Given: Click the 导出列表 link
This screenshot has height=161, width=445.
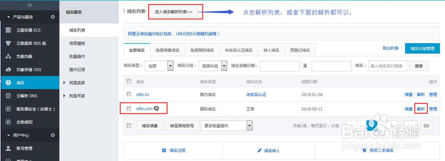Looking at the screenshot, I should (x=391, y=48).
